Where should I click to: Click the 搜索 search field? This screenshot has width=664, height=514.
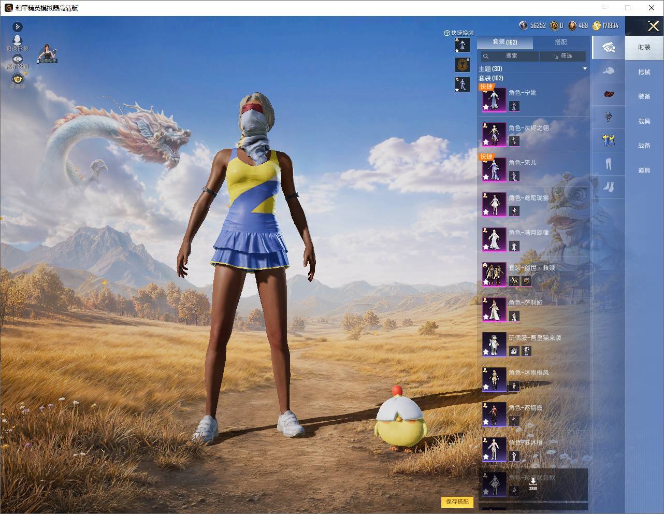tap(510, 56)
